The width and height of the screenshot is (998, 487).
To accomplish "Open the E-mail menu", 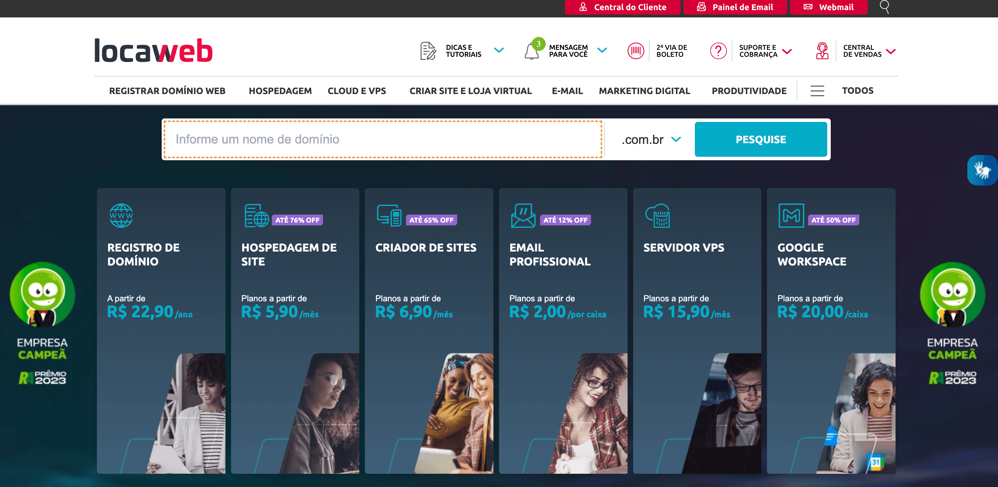I will [567, 91].
